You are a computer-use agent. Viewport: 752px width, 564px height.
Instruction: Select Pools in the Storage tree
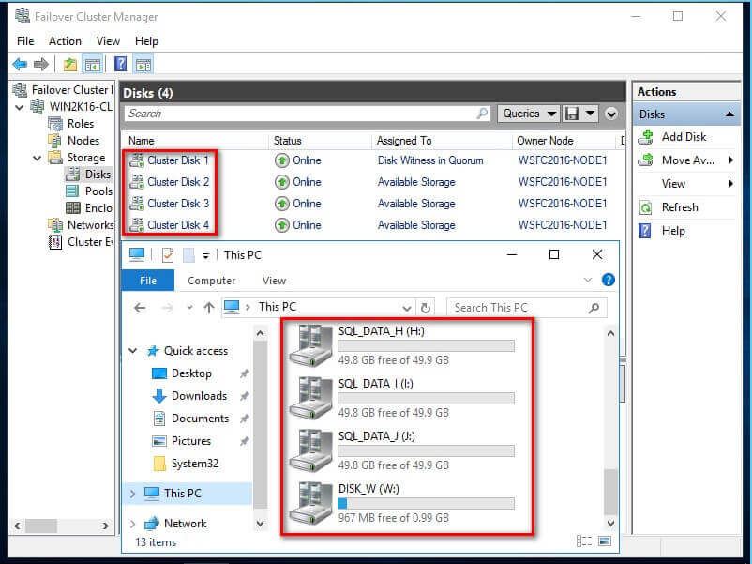click(x=98, y=191)
